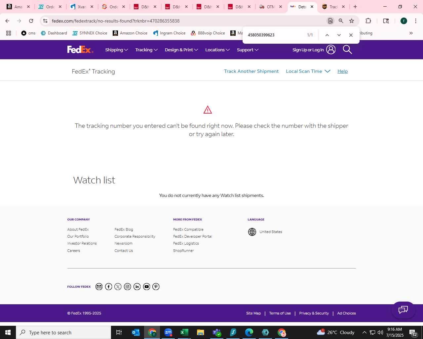Go back to the previous page
423x339 pixels.
[x=7, y=21]
